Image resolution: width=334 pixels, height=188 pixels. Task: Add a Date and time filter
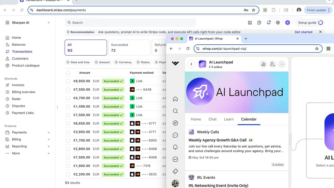pyautogui.click(x=78, y=62)
